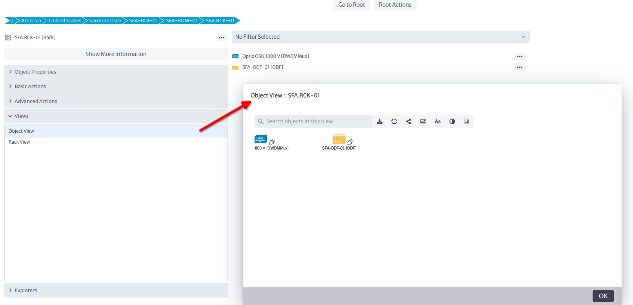633x305 pixels.
Task: Click the background image icon
Action: [423, 121]
